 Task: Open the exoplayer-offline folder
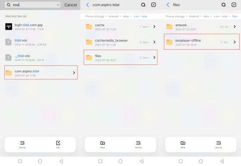[x=202, y=42]
